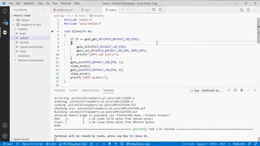Click the blink(int) breadcrumb item
The width and height of the screenshot is (260, 146).
tap(97, 15)
